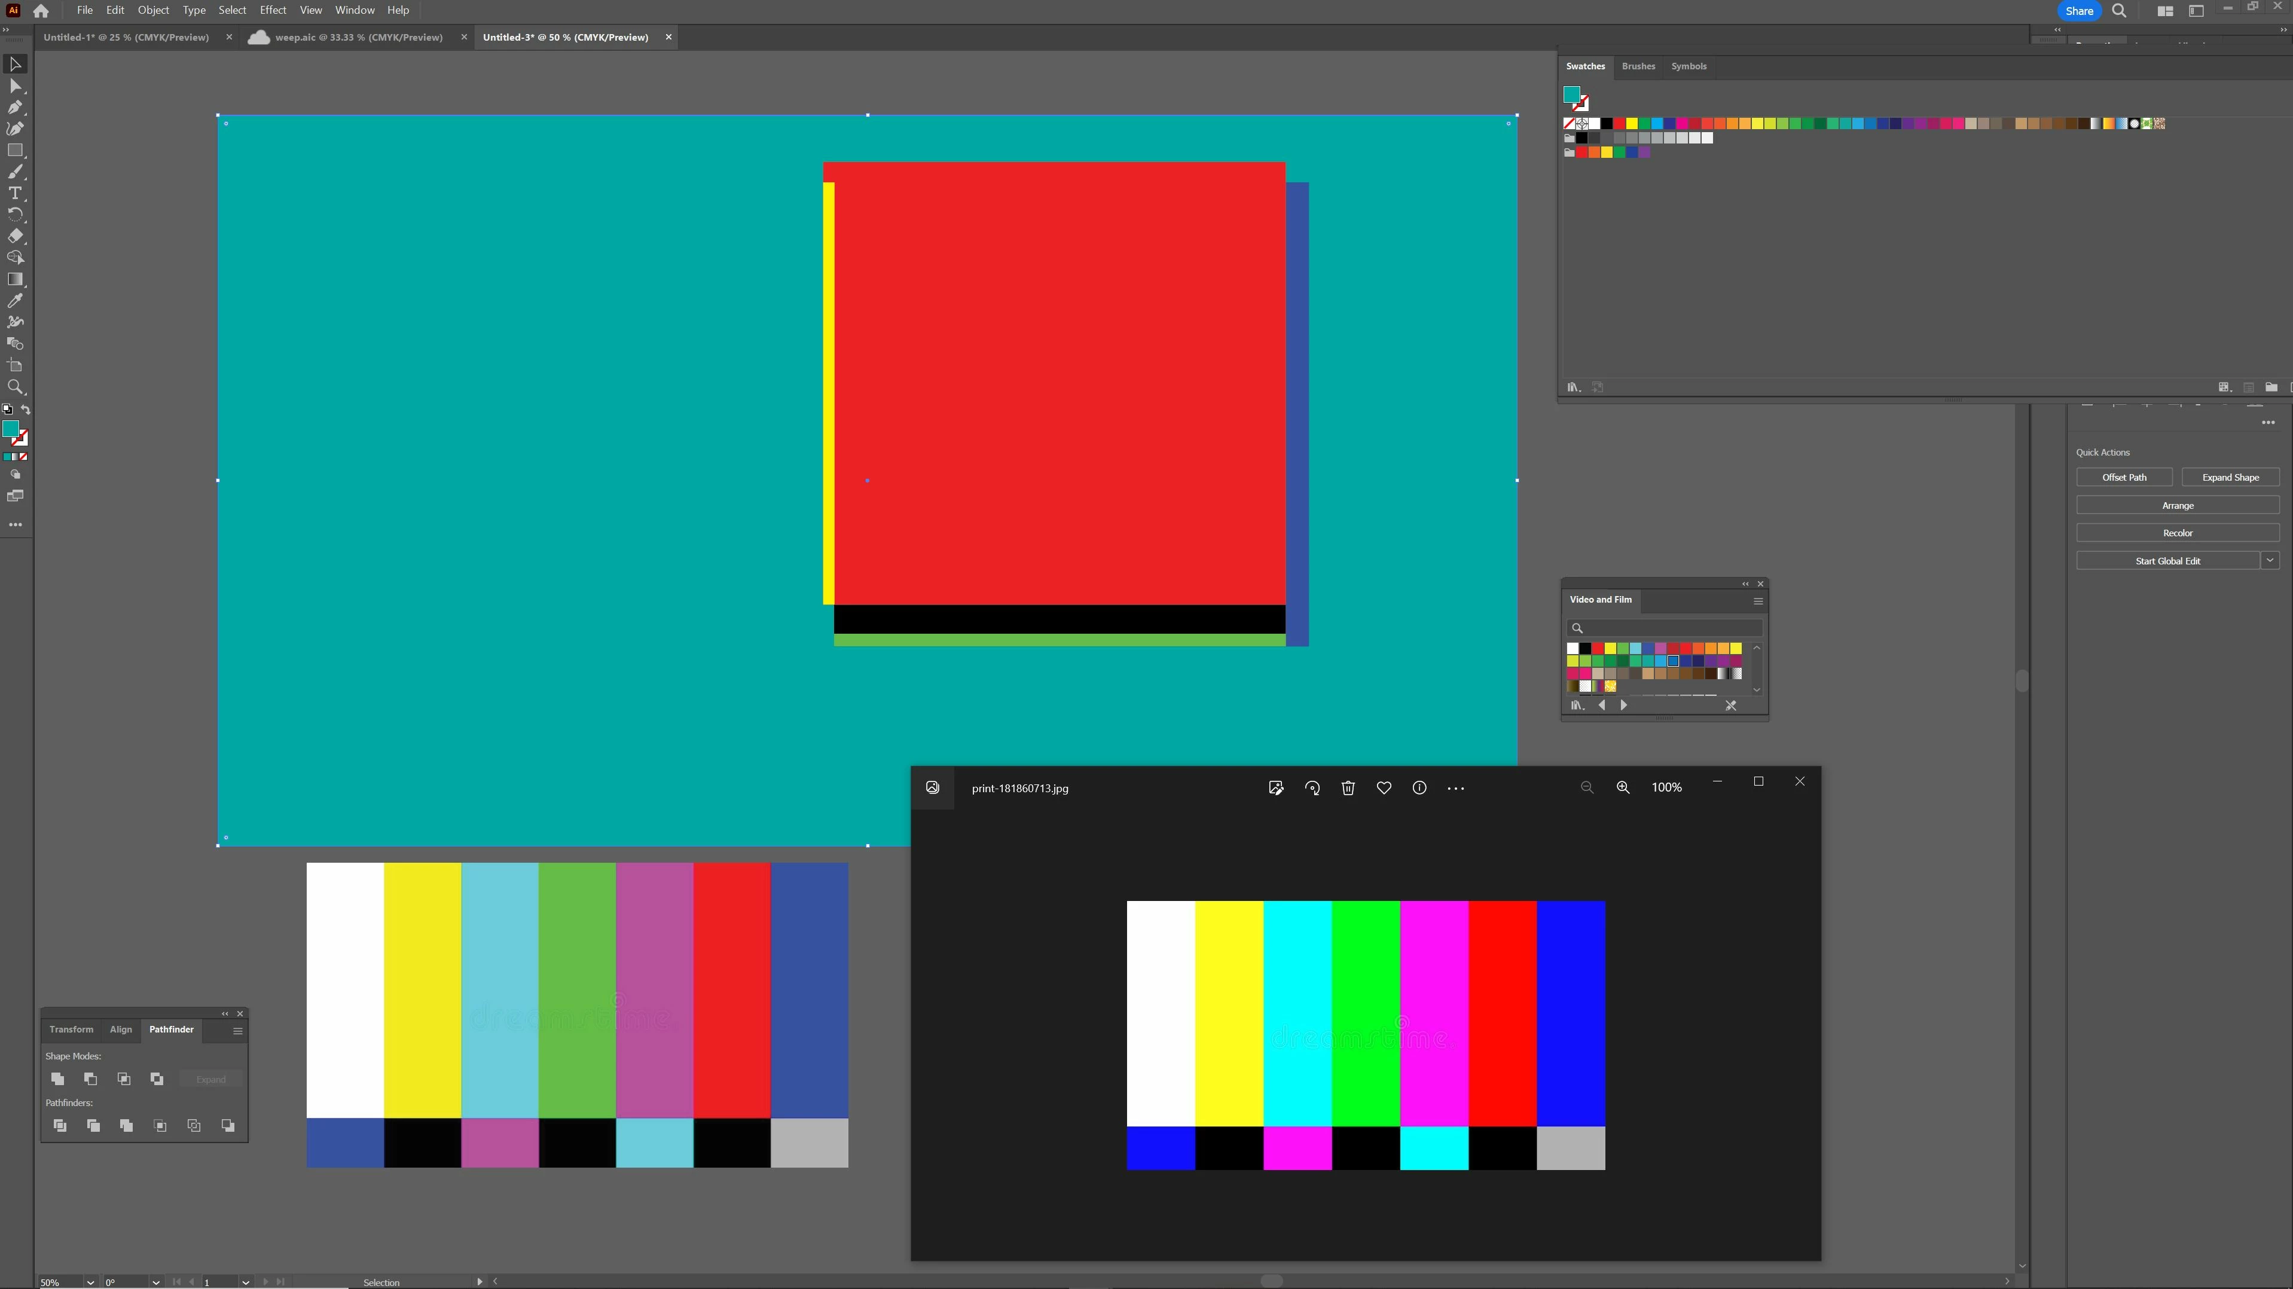This screenshot has height=1289, width=2293.
Task: Open Pathfinder panel options menu
Action: pyautogui.click(x=237, y=1031)
